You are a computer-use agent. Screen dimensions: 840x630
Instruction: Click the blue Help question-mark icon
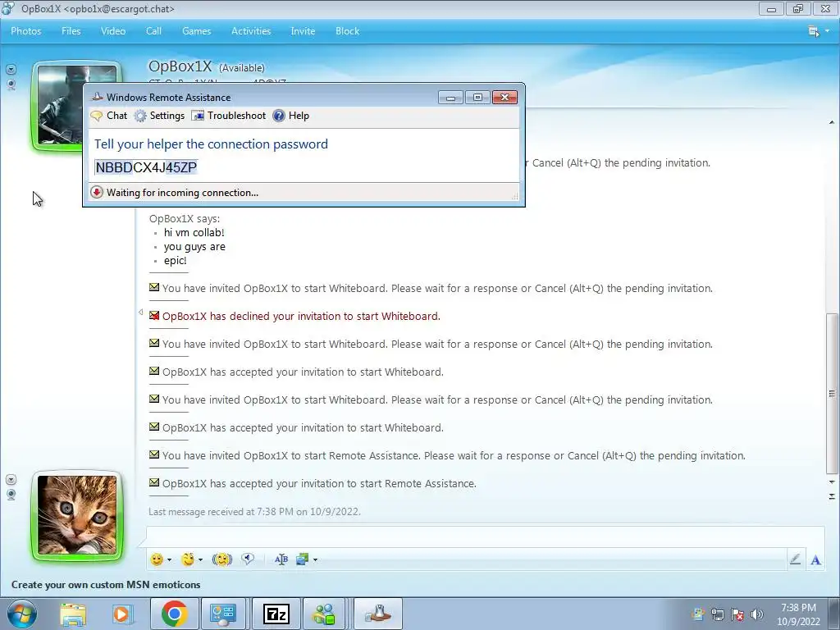click(279, 116)
